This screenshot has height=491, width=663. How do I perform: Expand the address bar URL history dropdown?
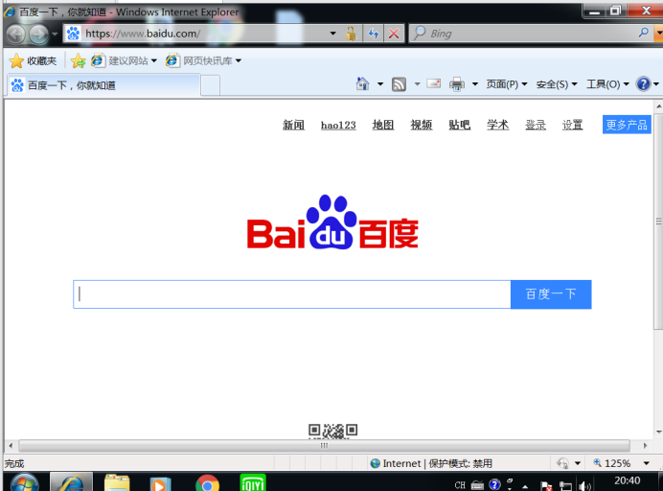(332, 34)
